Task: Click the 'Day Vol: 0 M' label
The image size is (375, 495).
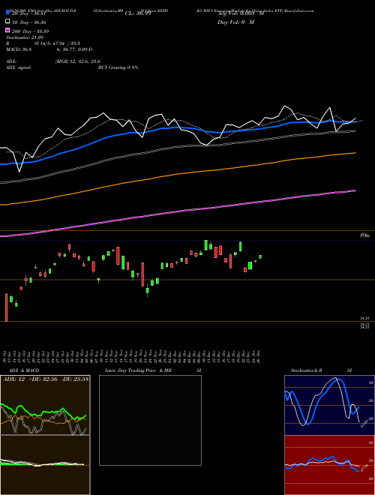Action: point(235,22)
